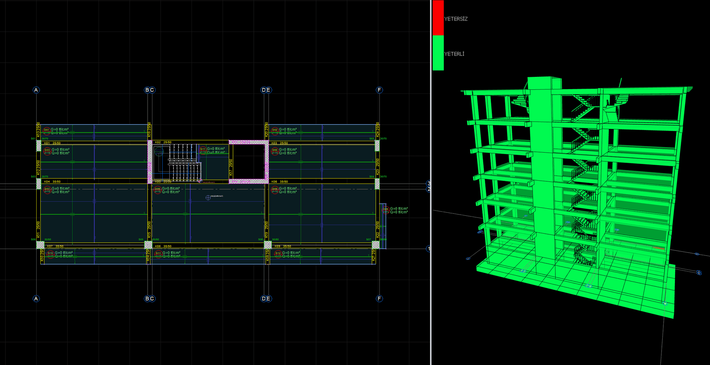Click the crosshair origin marker in slab D06
Screen dimensions: 710x365
(208, 198)
